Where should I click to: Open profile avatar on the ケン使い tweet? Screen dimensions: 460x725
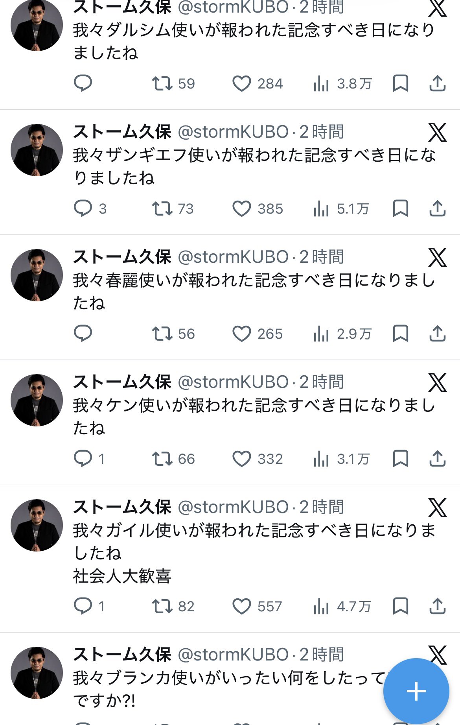point(37,400)
